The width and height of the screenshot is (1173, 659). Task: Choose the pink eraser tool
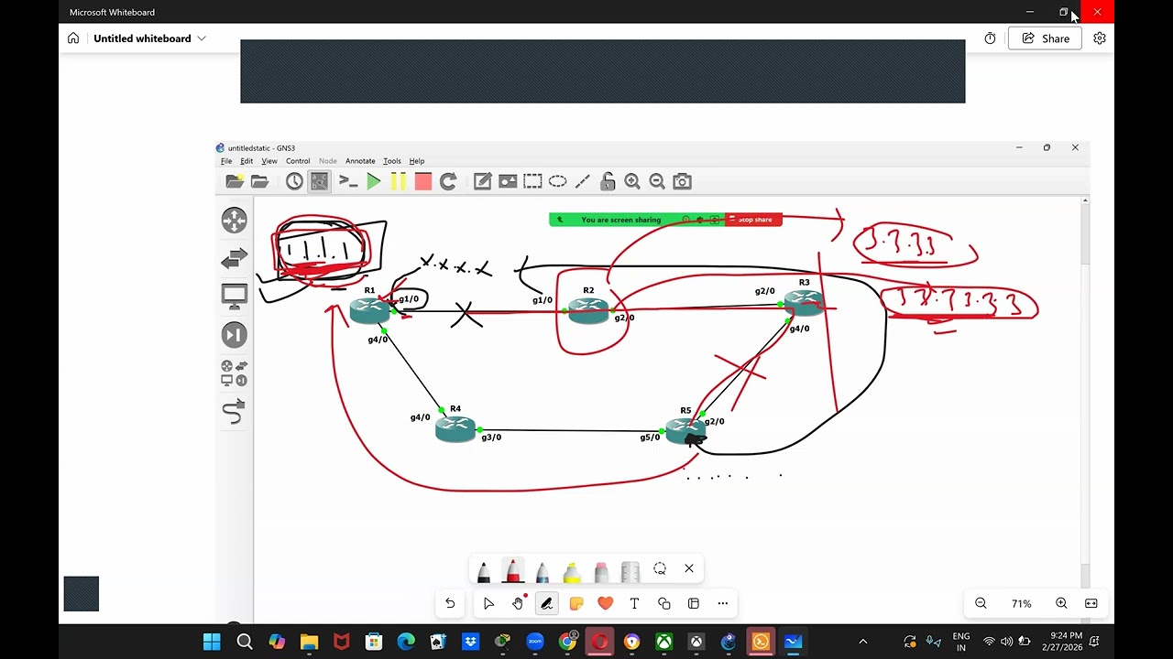coord(601,572)
